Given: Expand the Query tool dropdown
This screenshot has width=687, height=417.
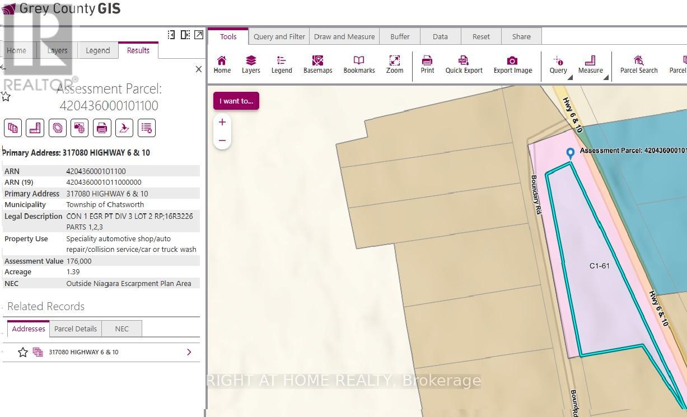Looking at the screenshot, I should (570, 78).
